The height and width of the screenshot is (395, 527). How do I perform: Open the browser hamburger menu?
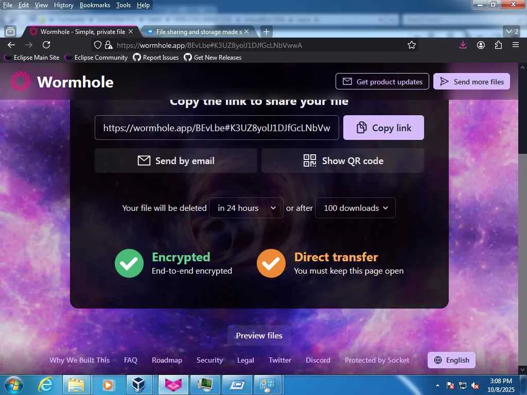(x=516, y=45)
